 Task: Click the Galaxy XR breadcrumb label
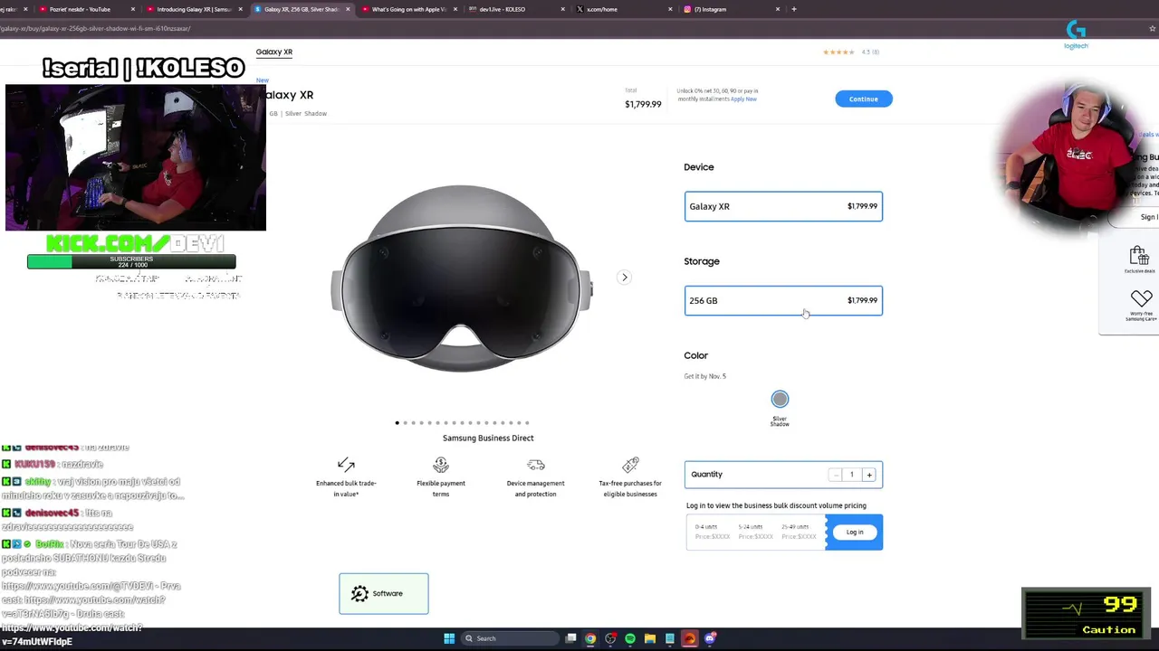click(x=274, y=52)
